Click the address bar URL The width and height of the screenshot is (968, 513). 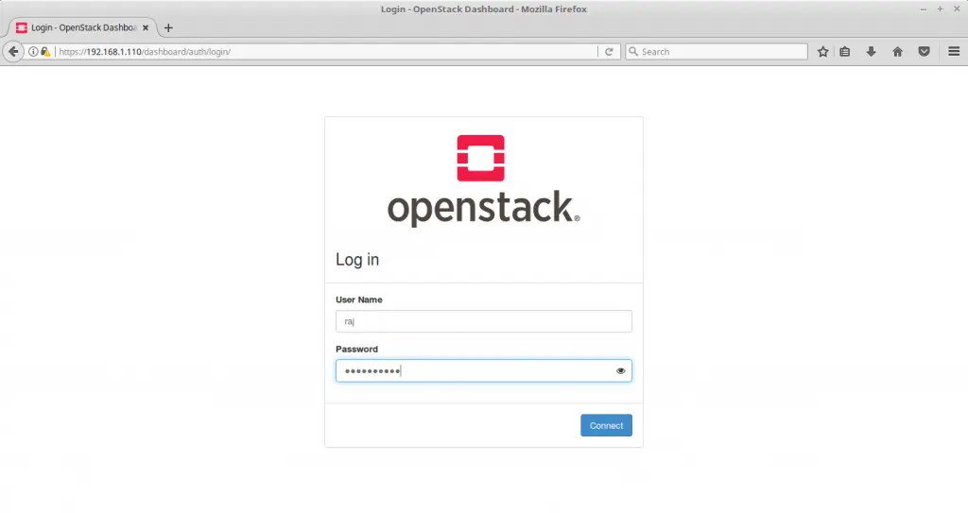[x=145, y=52]
